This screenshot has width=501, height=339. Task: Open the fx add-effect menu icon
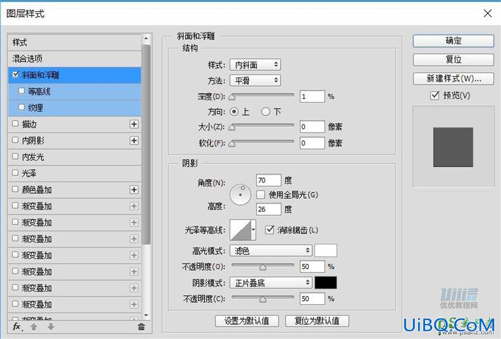click(x=17, y=326)
